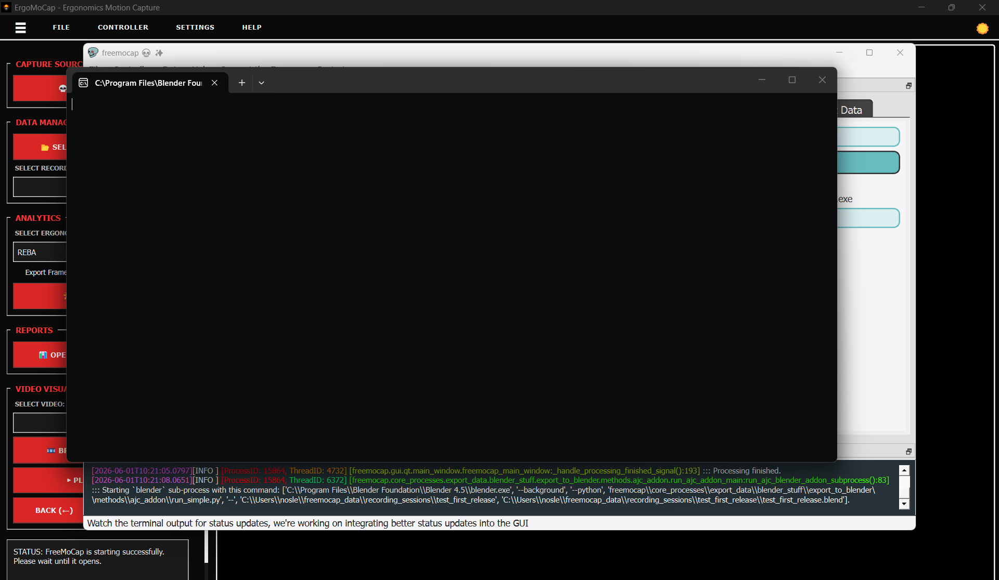Click the ErgoMoCap app icon in title bar
The image size is (999, 580).
click(x=6, y=7)
